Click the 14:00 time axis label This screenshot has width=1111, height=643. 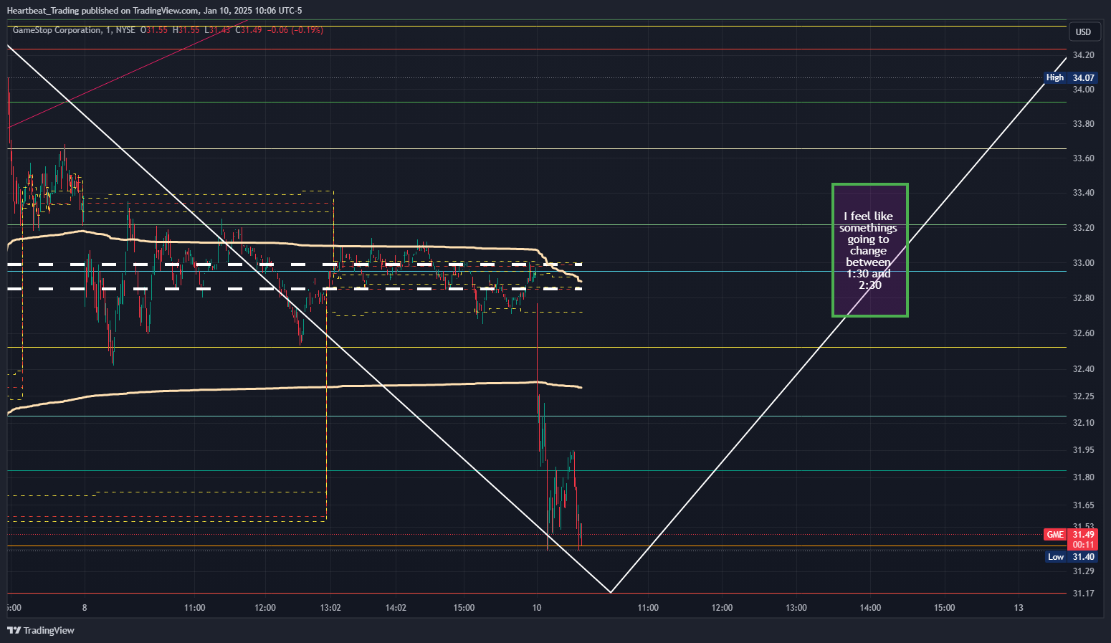[x=870, y=608]
